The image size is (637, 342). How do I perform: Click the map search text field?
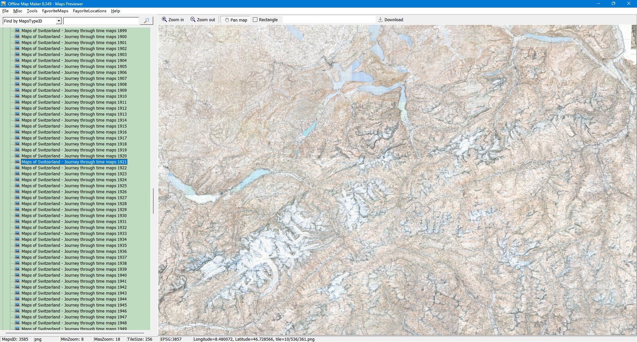tap(101, 21)
